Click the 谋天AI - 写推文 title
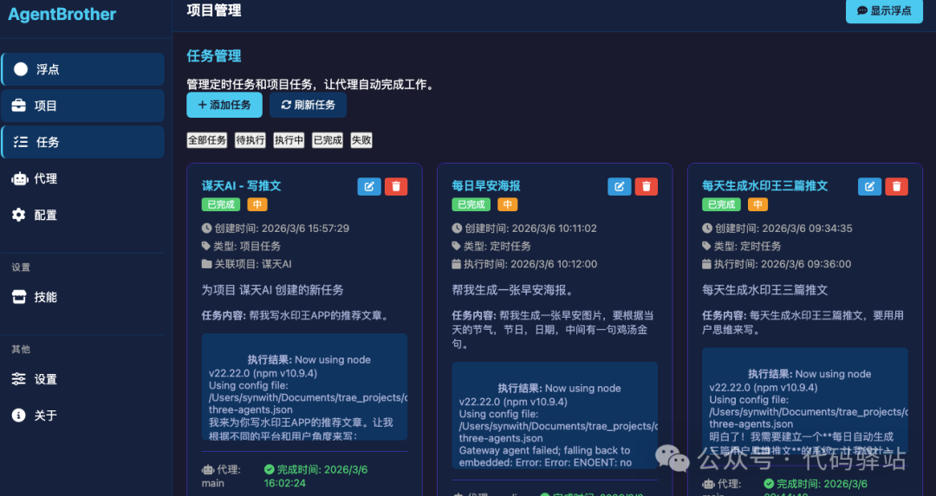This screenshot has width=936, height=496. 241,186
